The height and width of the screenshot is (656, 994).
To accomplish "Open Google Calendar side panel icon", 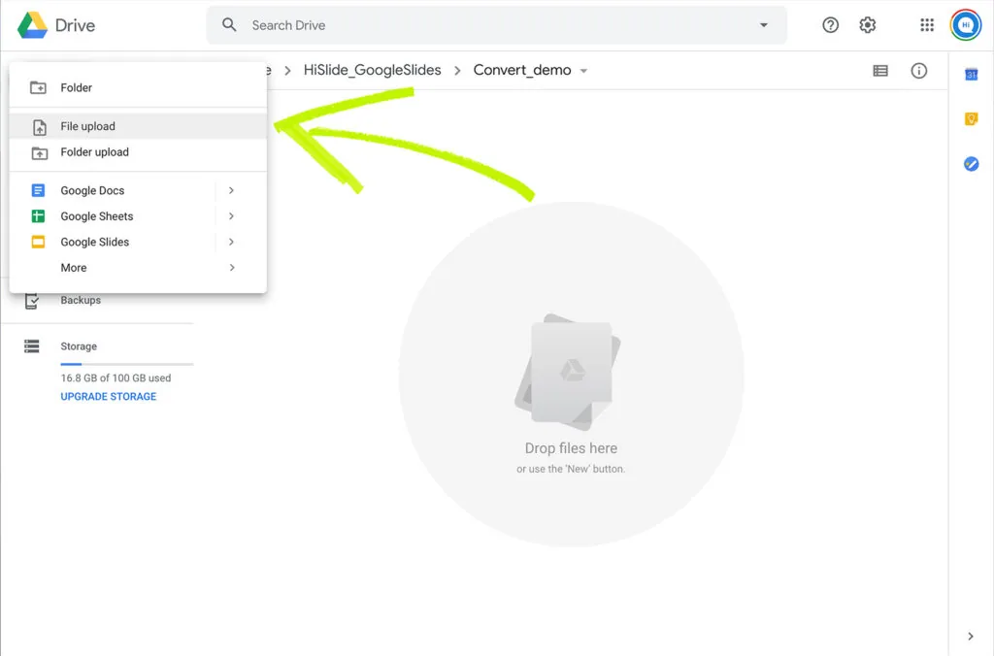I will pos(971,75).
